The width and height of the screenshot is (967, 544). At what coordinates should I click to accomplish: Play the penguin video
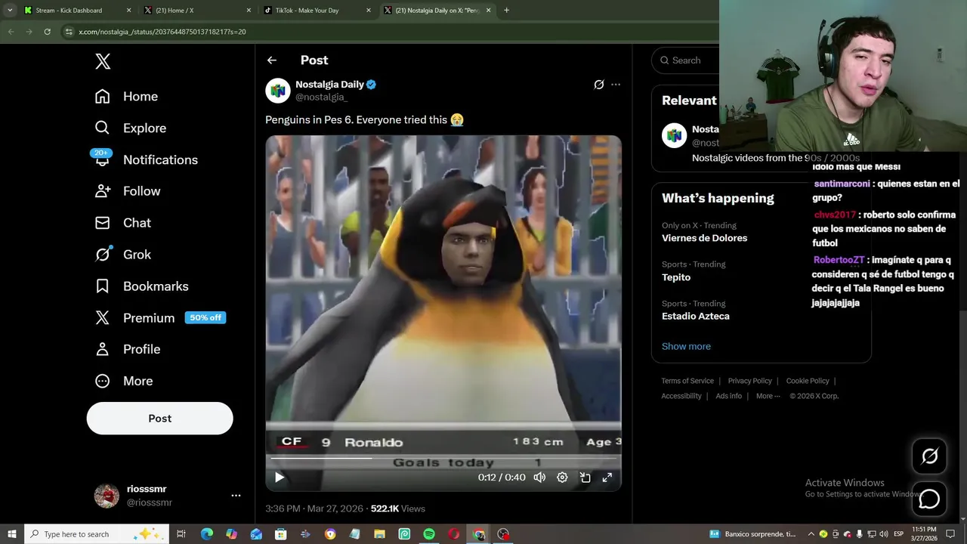[280, 478]
